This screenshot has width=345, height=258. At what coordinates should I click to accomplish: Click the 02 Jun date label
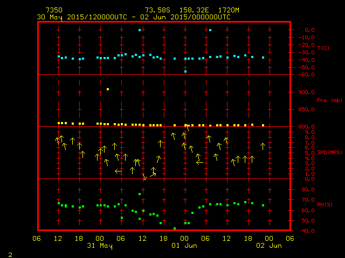[268, 246]
